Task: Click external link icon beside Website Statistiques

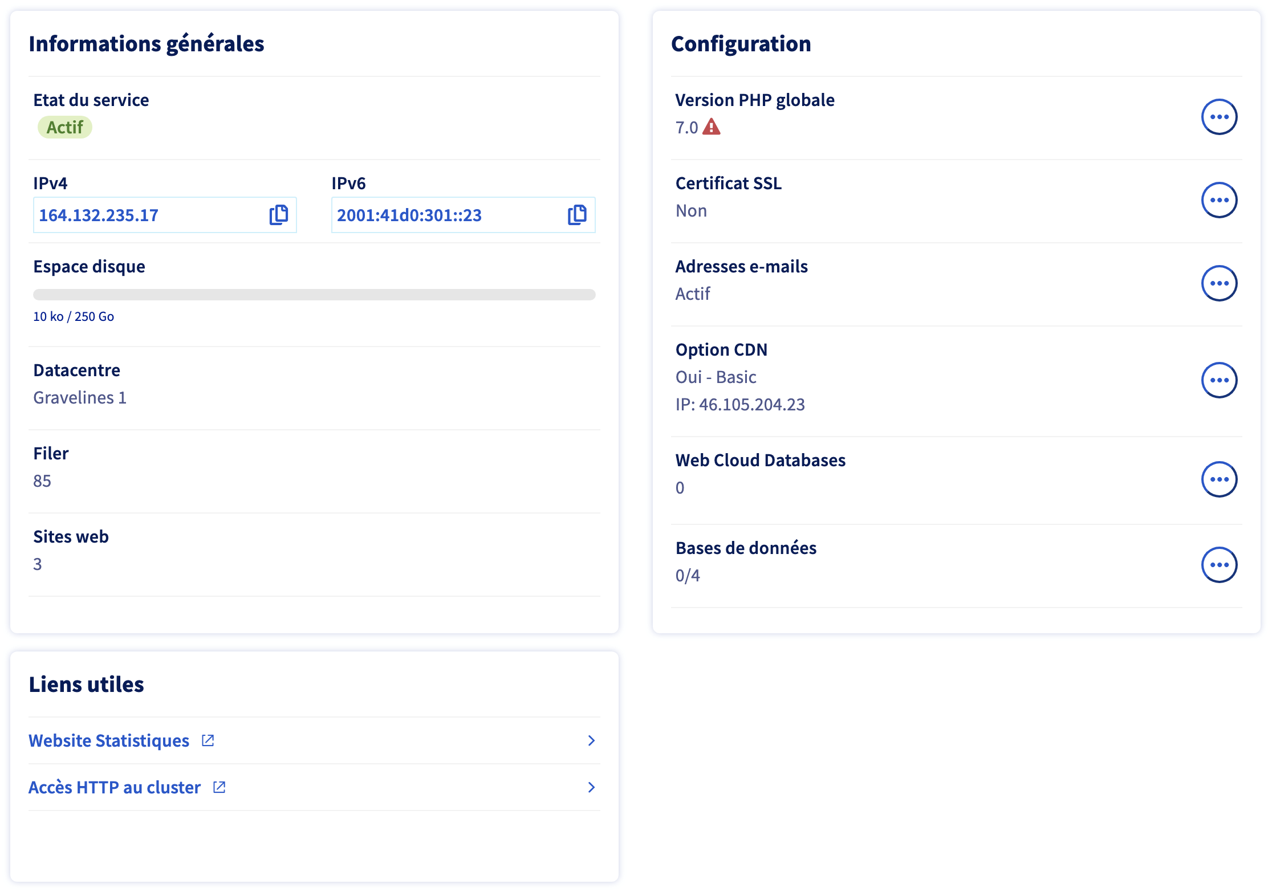Action: point(208,740)
